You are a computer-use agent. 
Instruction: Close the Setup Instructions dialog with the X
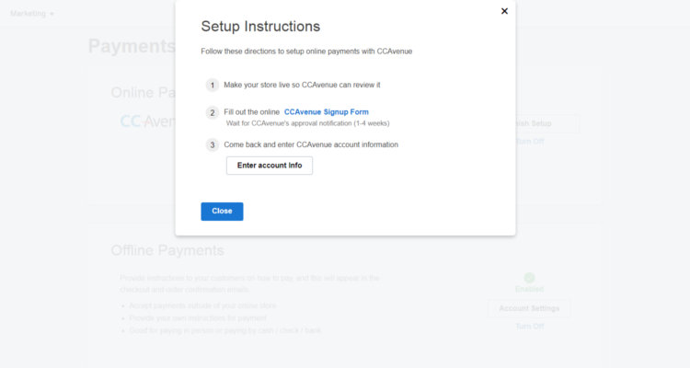504,11
